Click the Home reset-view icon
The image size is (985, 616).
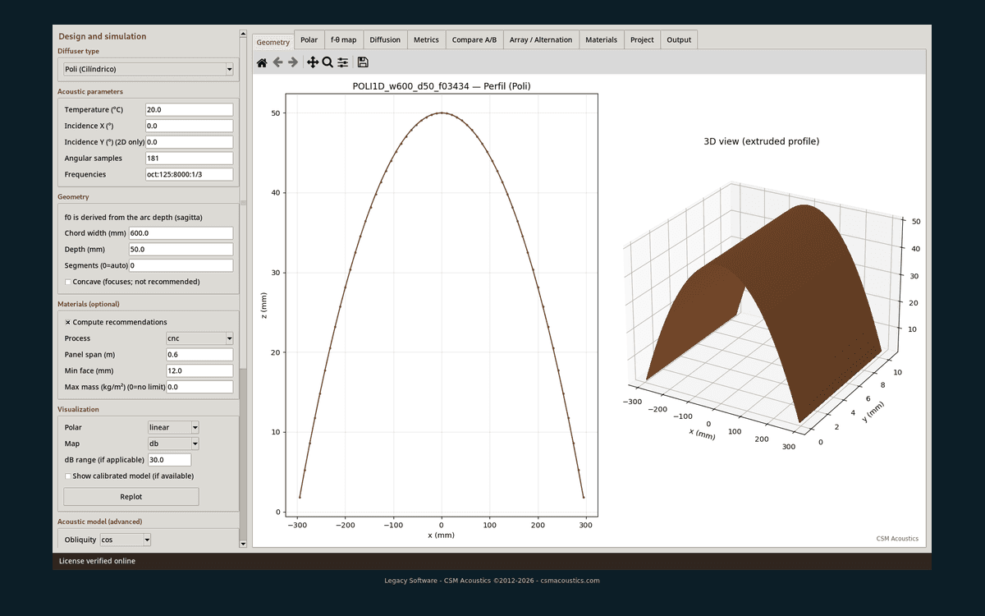(x=262, y=62)
